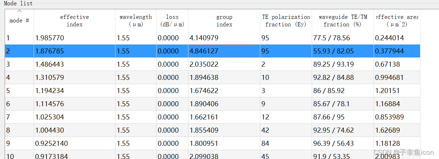
Task: Select effective area 0.244014 cell
Action: 397,38
